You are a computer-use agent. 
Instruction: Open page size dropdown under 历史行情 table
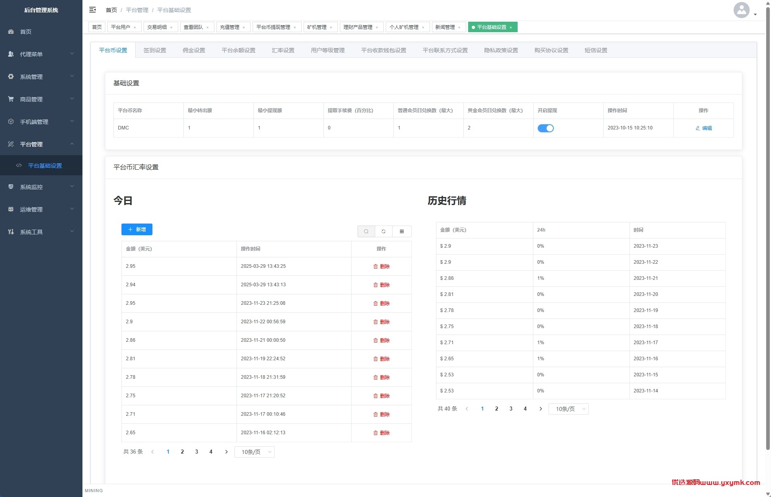568,409
